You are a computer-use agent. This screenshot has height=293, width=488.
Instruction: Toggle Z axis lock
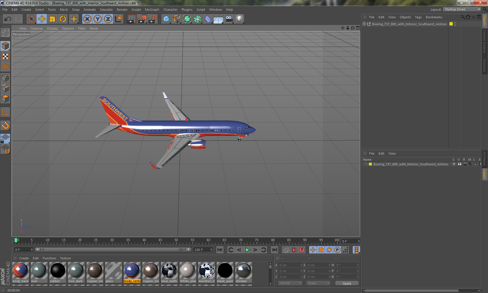click(108, 19)
